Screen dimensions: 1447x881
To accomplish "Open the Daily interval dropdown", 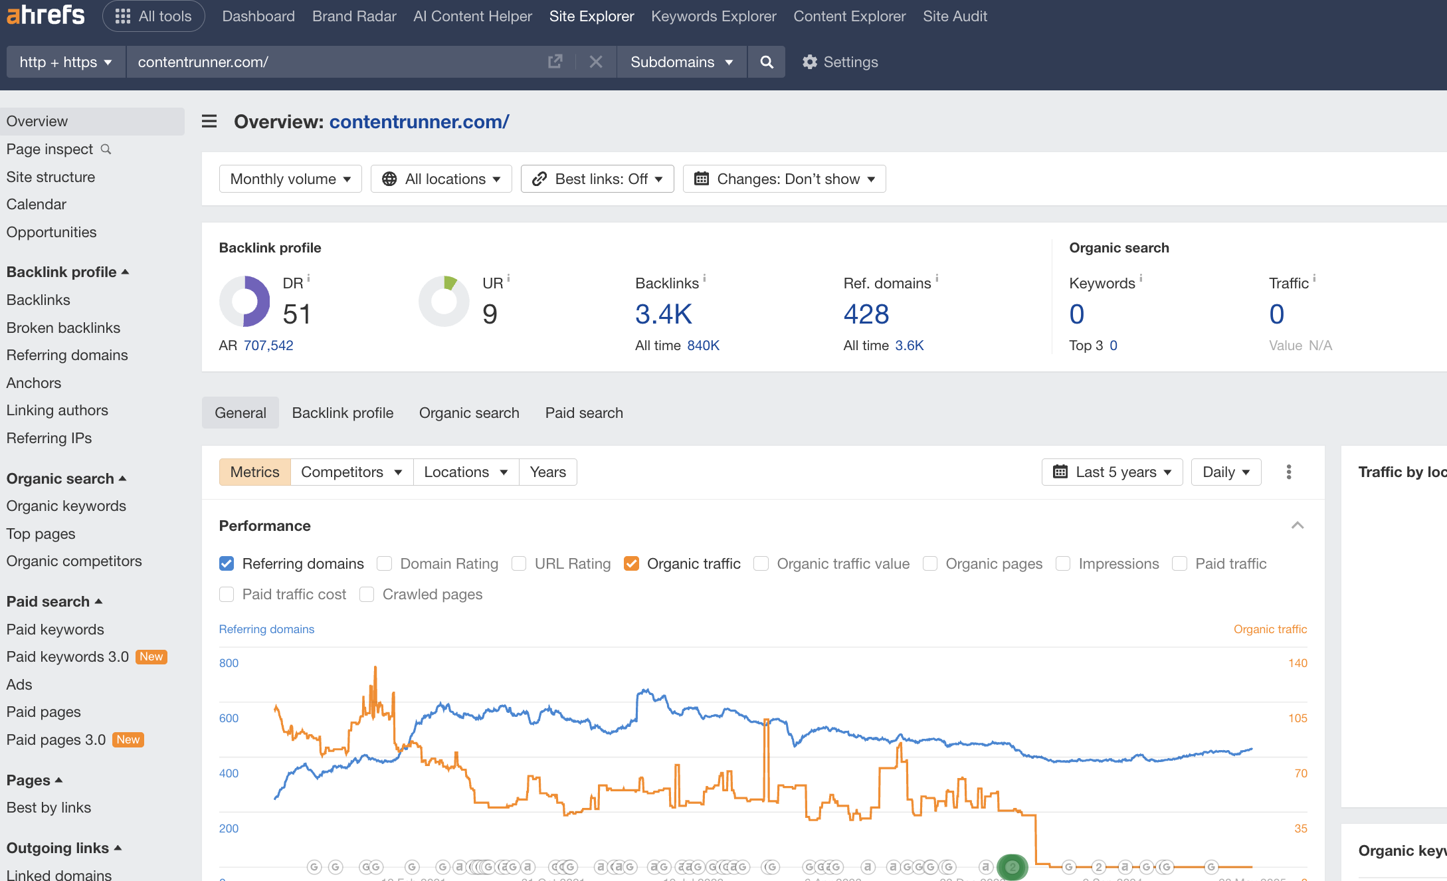I will pyautogui.click(x=1226, y=472).
